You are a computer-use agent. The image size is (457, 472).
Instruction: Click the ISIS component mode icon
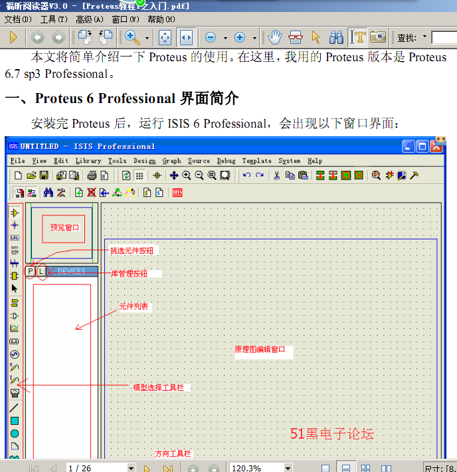coord(15,213)
